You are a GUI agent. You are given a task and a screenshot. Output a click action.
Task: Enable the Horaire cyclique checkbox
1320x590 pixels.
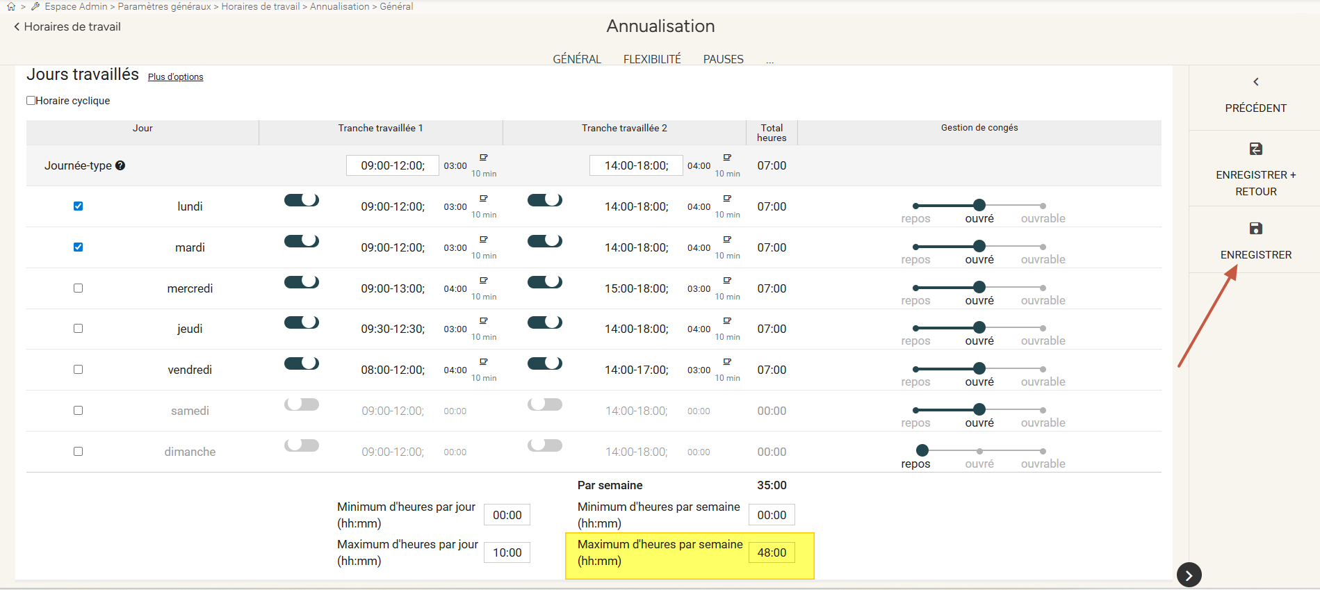(31, 101)
